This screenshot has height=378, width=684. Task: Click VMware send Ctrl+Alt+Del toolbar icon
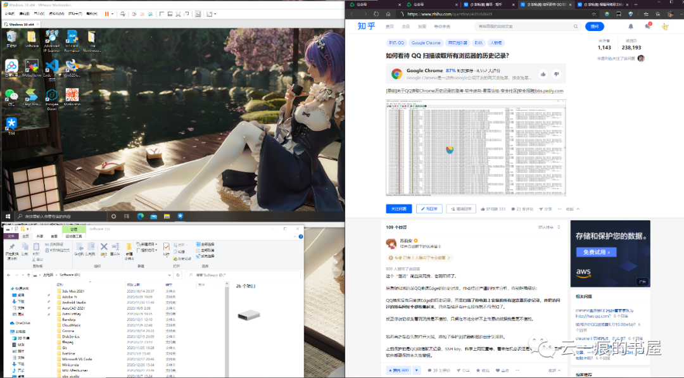click(123, 14)
